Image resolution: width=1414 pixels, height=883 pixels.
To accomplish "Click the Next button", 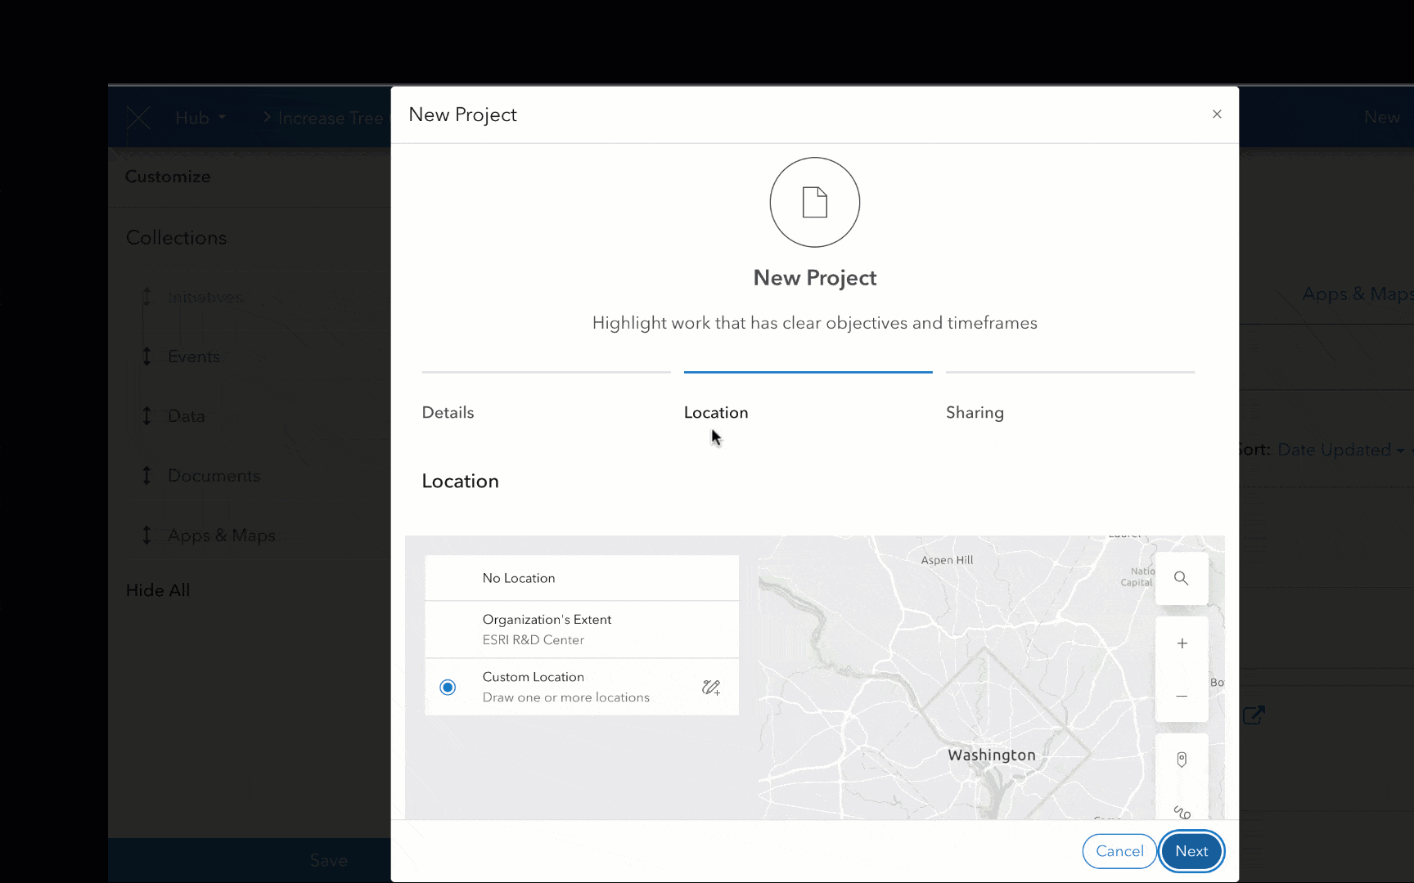I will (1191, 851).
